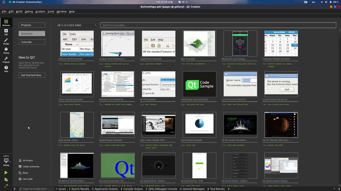
Task: Click the screen recording camera tray icon
Action: pyautogui.click(x=306, y=2)
